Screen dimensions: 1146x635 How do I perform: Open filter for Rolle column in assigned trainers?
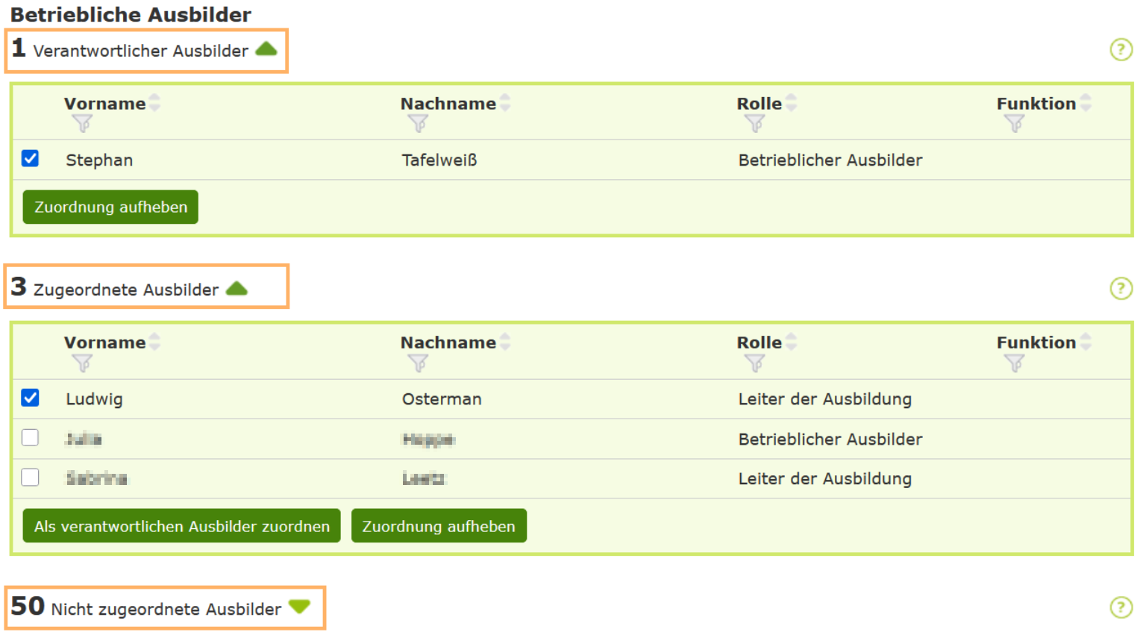click(x=754, y=363)
